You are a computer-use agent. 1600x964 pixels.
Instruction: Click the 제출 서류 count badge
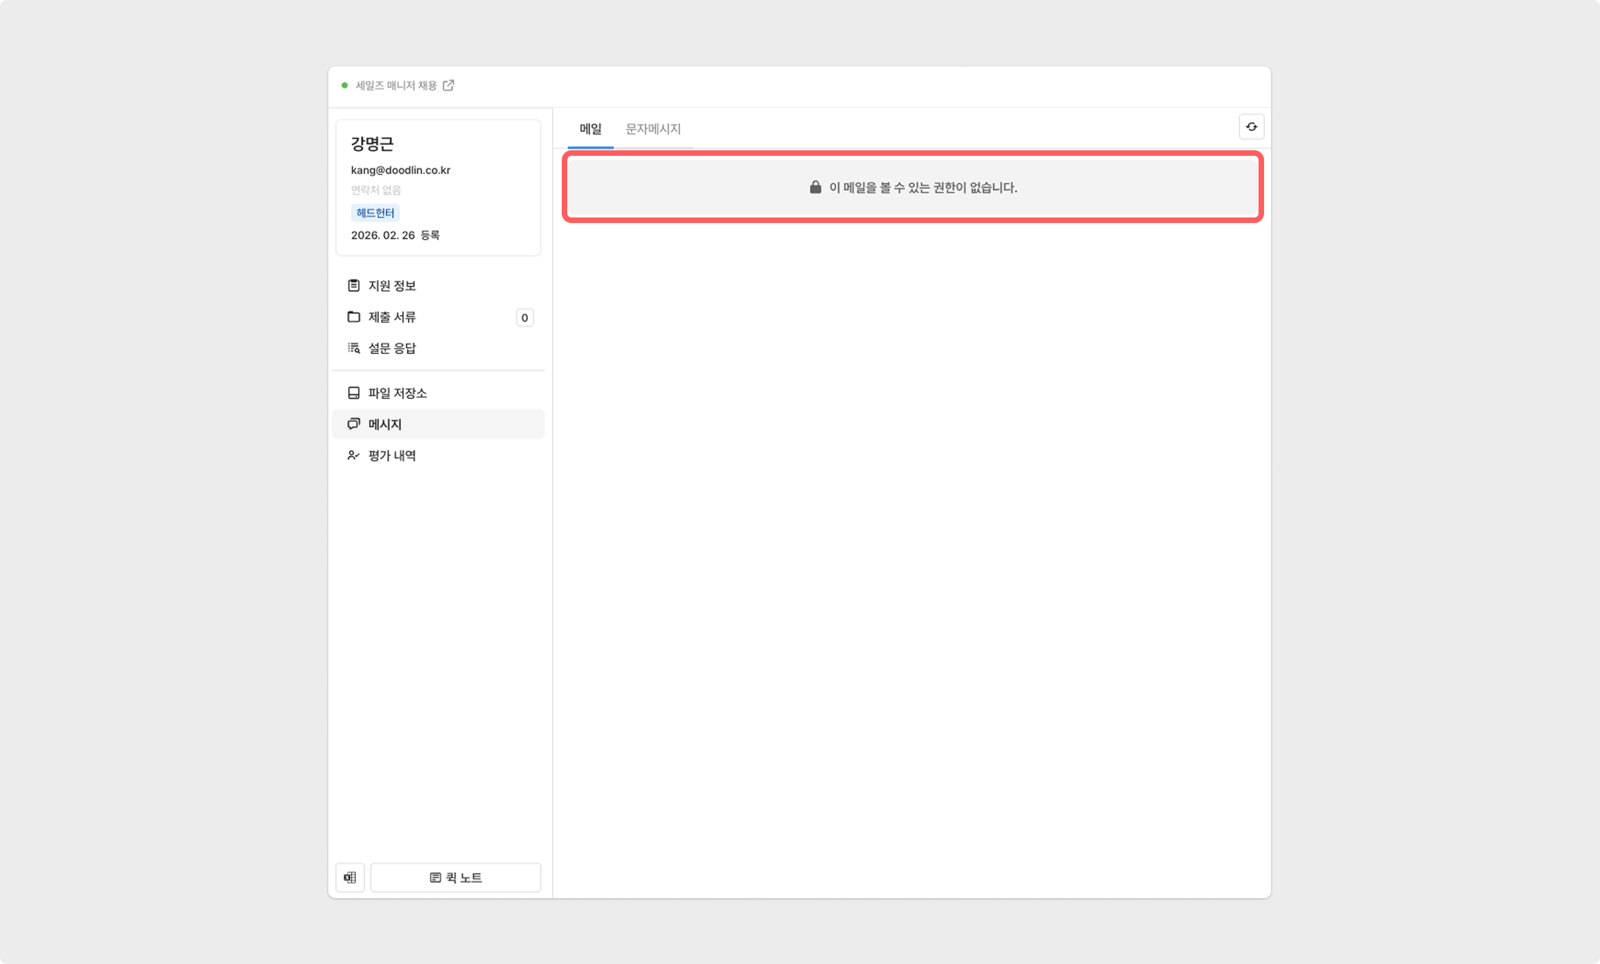[524, 317]
